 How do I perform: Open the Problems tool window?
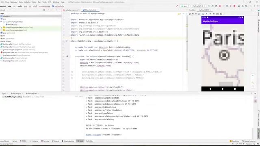pyautogui.click(x=34, y=141)
